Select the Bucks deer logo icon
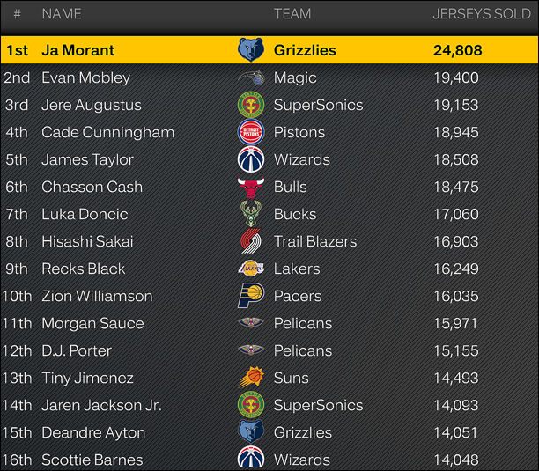539x471 pixels. point(251,214)
